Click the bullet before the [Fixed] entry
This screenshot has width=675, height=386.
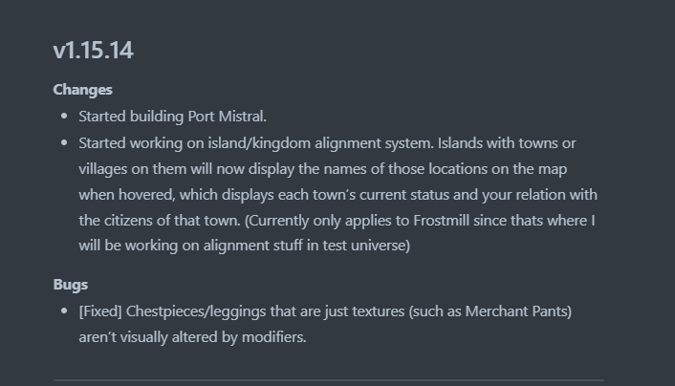pyautogui.click(x=64, y=311)
